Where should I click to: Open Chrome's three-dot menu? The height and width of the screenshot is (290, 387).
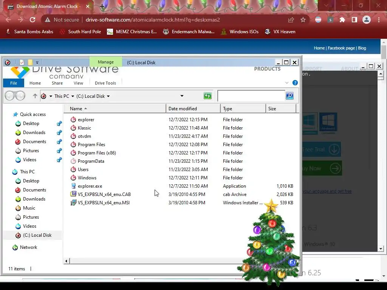coord(379,20)
